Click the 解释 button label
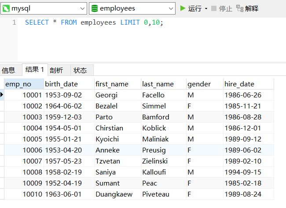 coord(252,8)
